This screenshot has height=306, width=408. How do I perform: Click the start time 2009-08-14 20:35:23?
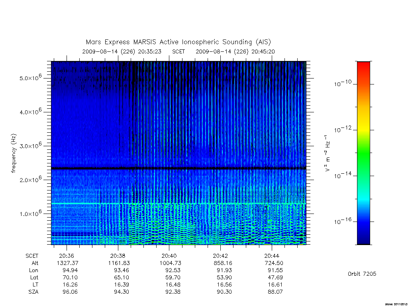tap(122, 51)
